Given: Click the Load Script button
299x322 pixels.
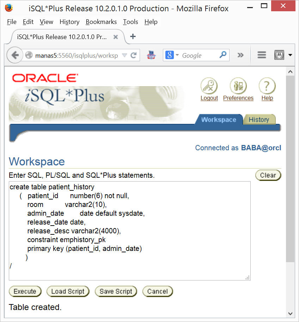Looking at the screenshot, I should point(68,291).
